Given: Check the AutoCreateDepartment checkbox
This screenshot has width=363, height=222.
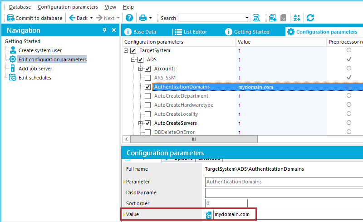Looking at the screenshot, I should [x=148, y=96].
